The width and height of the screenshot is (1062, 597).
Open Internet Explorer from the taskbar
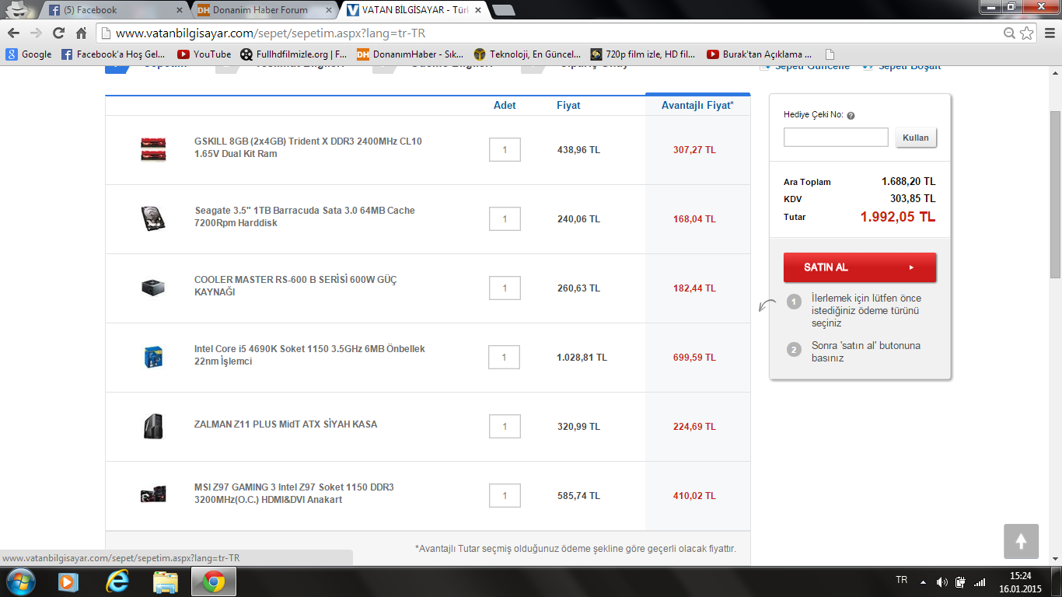click(x=117, y=581)
